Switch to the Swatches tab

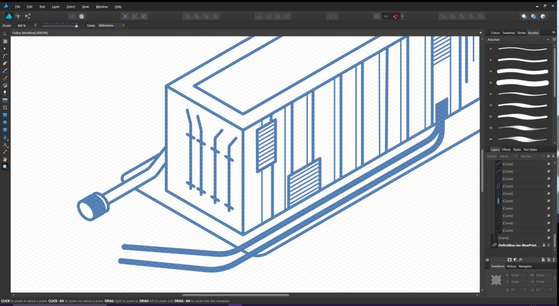tap(508, 33)
